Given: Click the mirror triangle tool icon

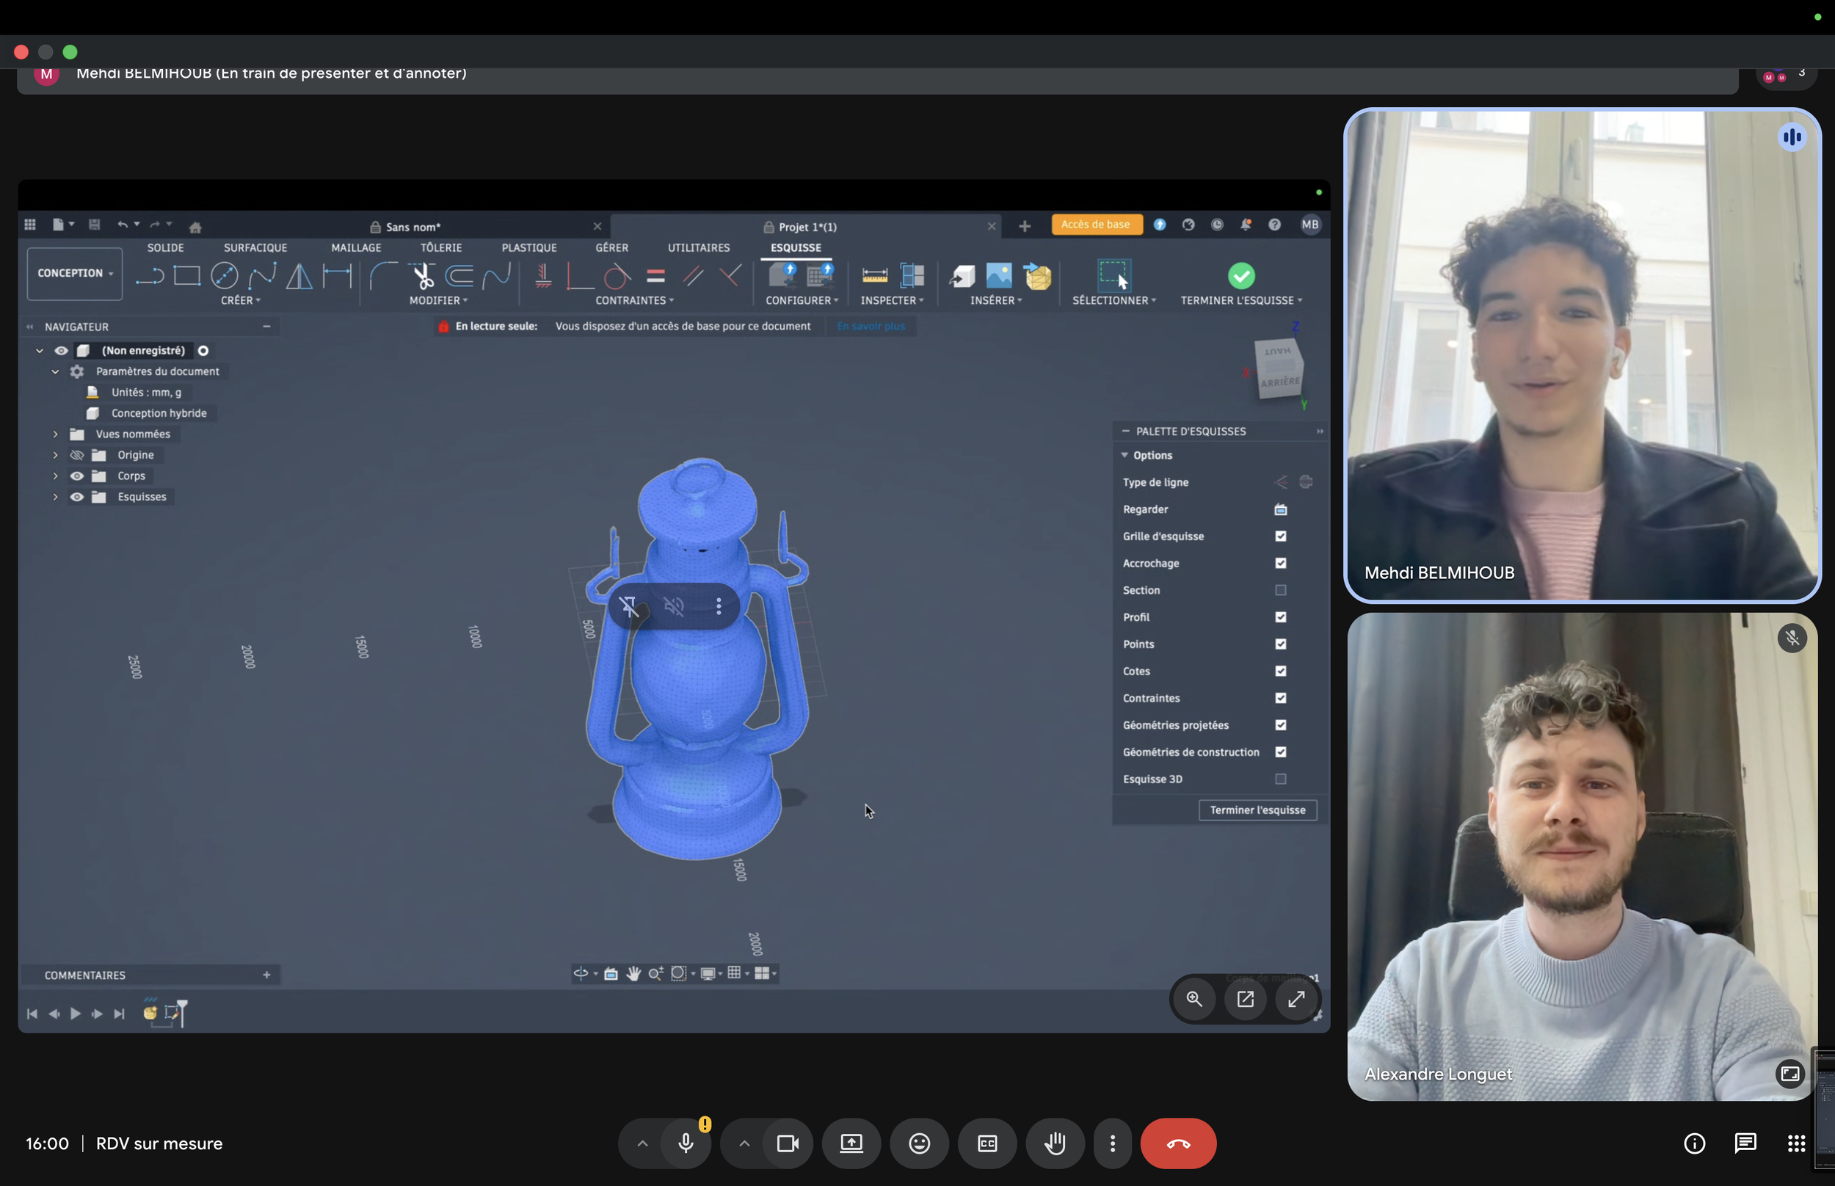Looking at the screenshot, I should [x=299, y=276].
